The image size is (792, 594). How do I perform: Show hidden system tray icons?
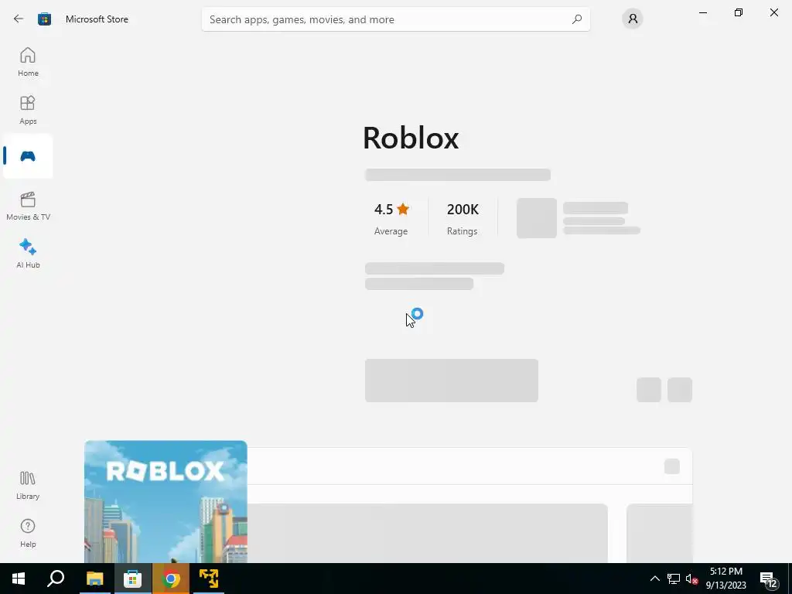(654, 579)
